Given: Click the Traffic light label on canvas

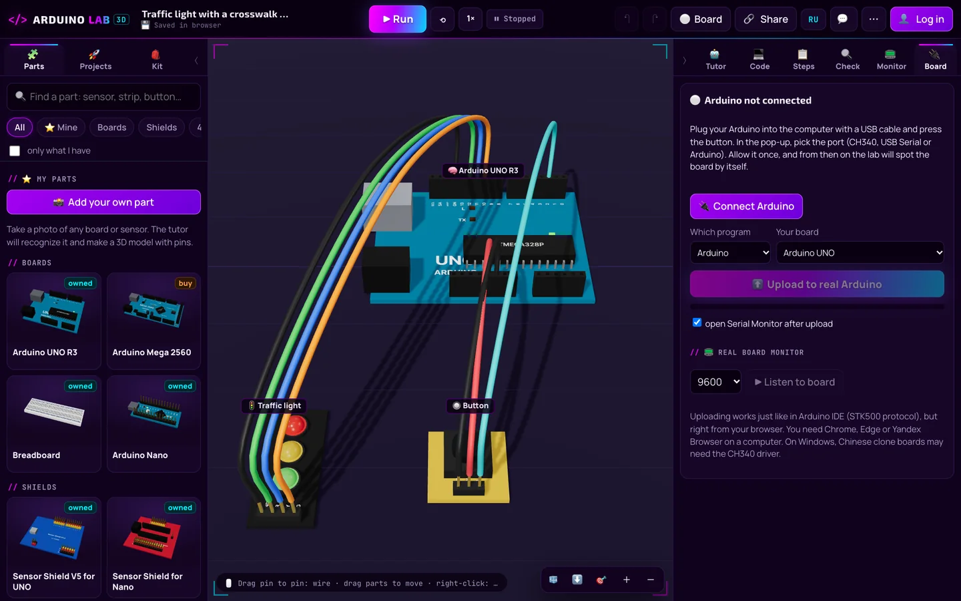Looking at the screenshot, I should point(274,405).
